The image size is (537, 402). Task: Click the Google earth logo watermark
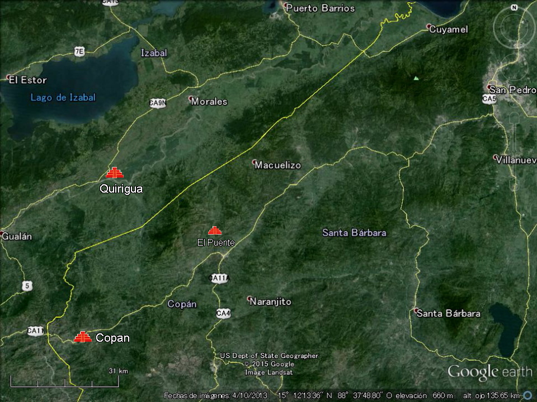489,372
